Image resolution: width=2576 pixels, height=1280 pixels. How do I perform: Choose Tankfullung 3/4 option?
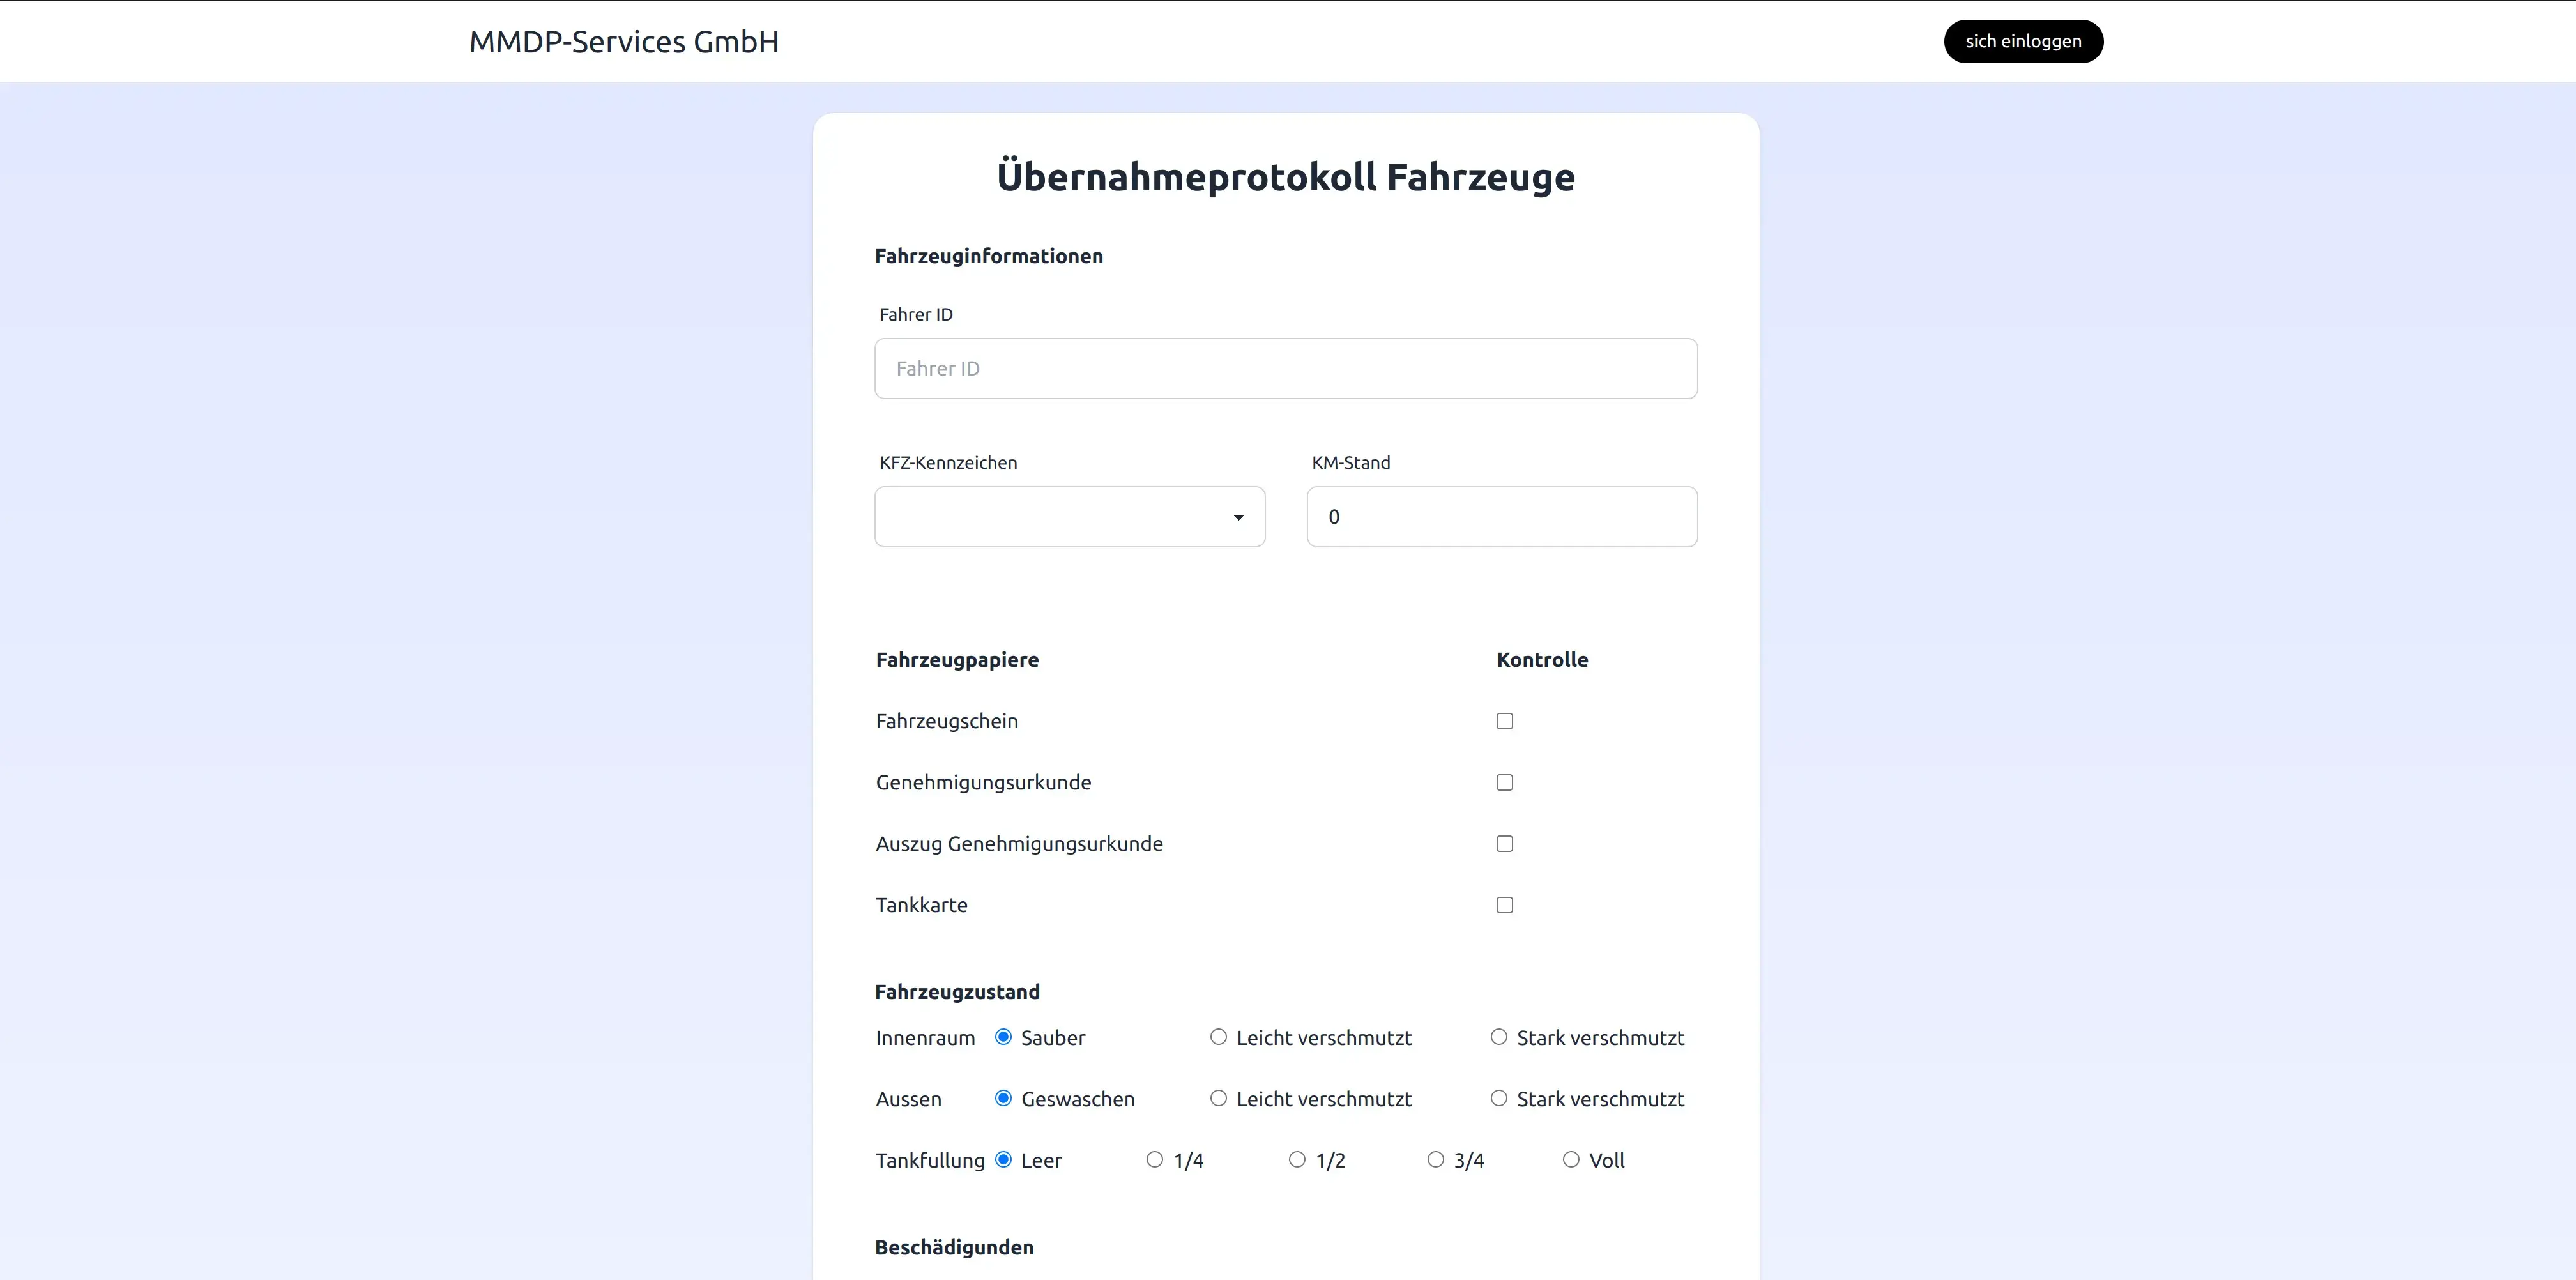click(1435, 1160)
